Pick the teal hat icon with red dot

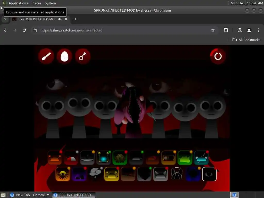click(201, 158)
